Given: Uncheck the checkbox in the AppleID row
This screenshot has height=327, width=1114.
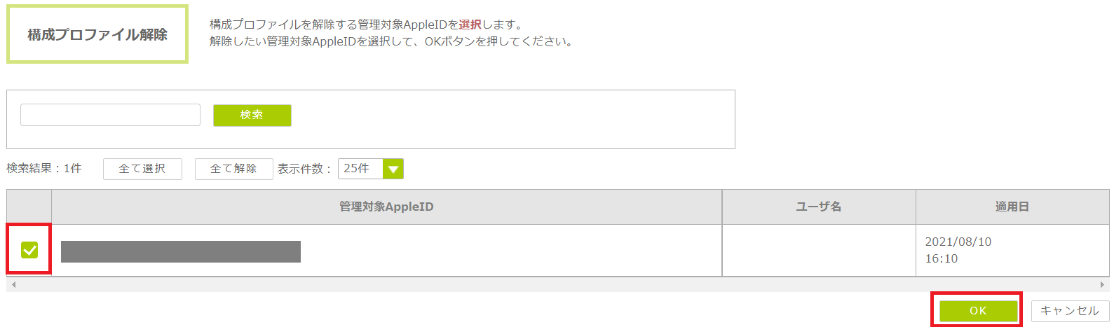Looking at the screenshot, I should 29,250.
